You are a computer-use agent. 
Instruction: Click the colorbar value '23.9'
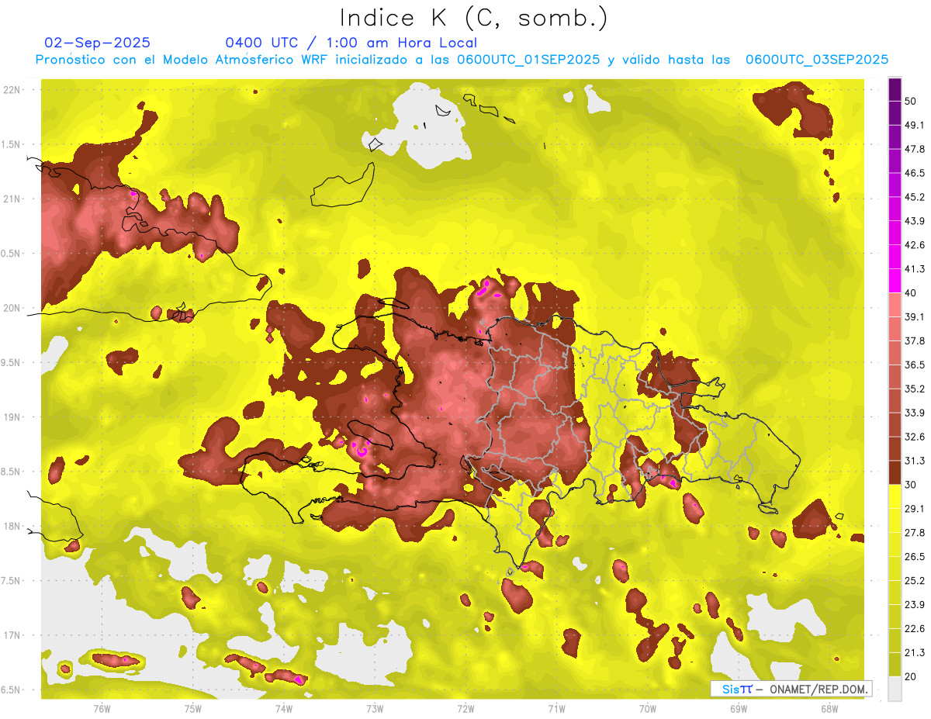tap(915, 604)
